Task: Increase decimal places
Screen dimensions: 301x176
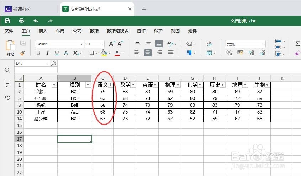Action: tap(263, 53)
